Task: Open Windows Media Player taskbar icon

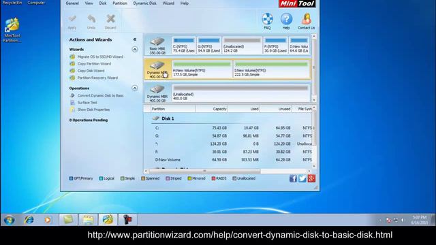Action: 48,220
